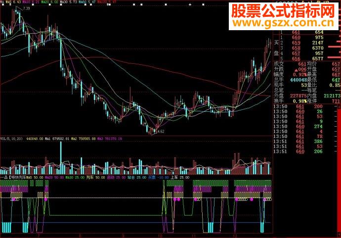Click the 成交 last price 661
The height and width of the screenshot is (238, 341).
pos(302,64)
